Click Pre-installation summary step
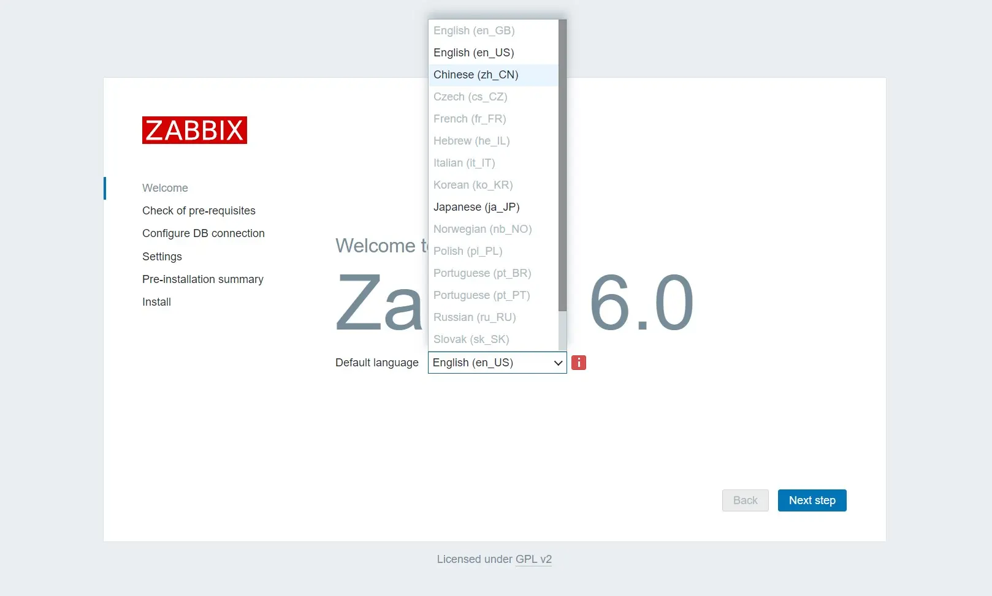The height and width of the screenshot is (596, 992). coord(203,279)
